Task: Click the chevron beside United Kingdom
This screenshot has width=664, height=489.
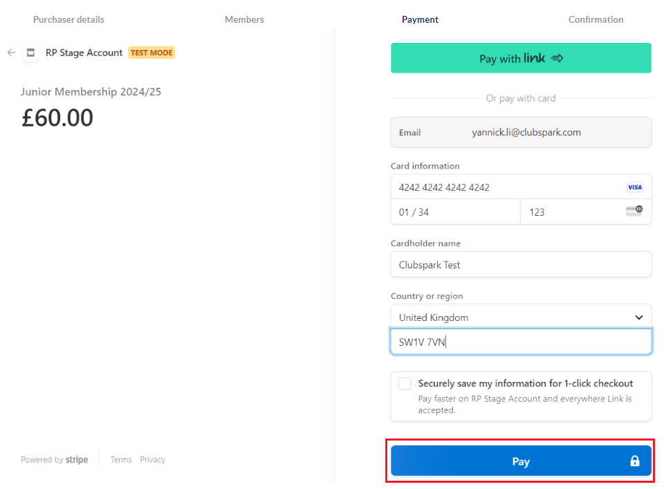Action: (x=638, y=317)
